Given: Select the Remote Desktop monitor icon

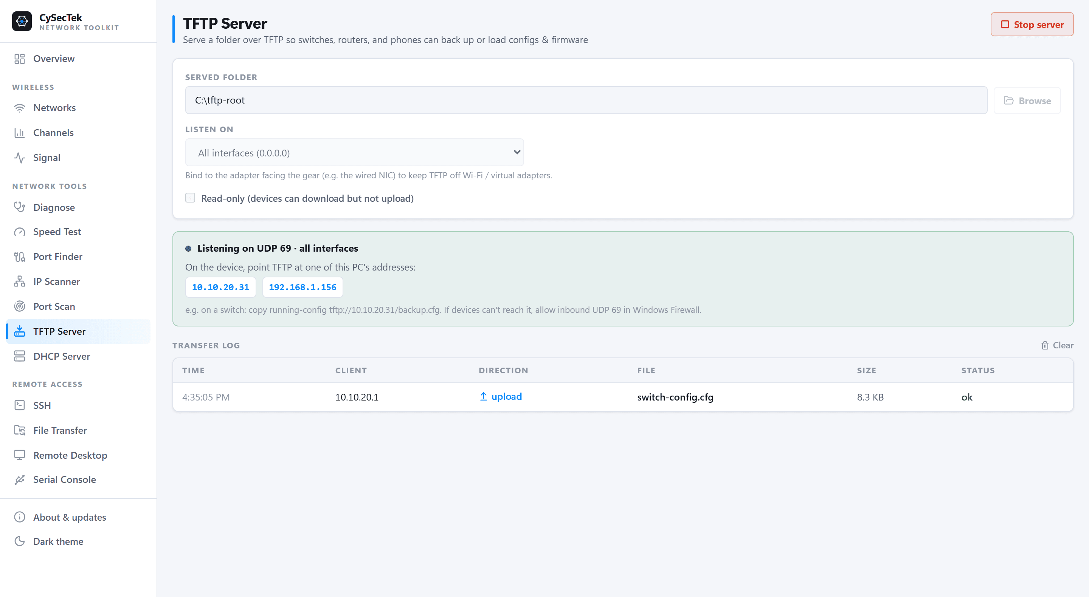Looking at the screenshot, I should click(19, 455).
